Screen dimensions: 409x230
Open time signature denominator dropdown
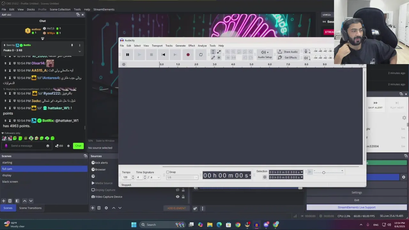pyautogui.click(x=155, y=177)
